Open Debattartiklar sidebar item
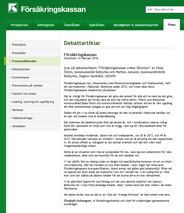Screen dimensions: 184x213 tap(33, 69)
